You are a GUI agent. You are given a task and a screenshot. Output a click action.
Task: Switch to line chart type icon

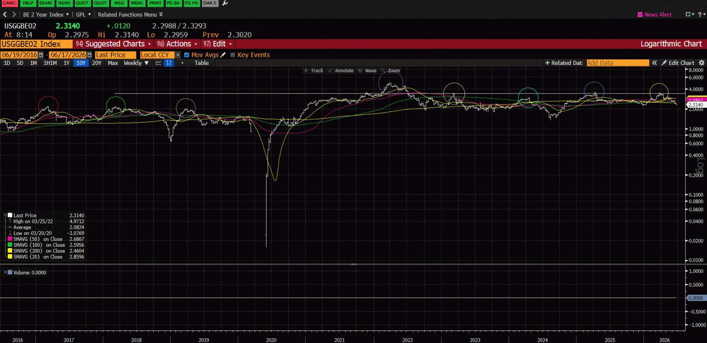coord(159,63)
